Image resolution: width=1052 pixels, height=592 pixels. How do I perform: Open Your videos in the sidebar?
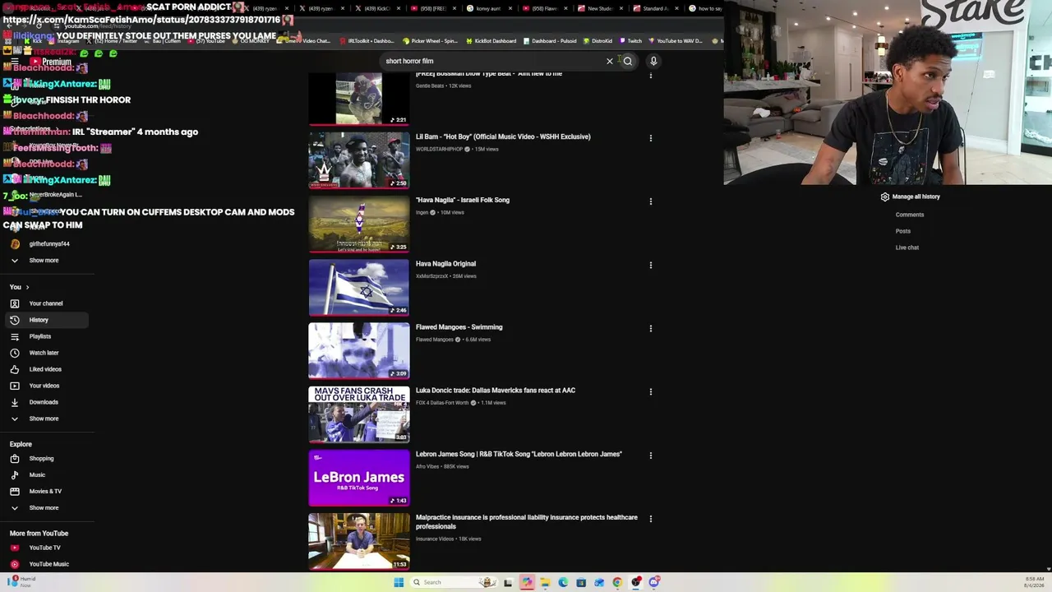(45, 386)
